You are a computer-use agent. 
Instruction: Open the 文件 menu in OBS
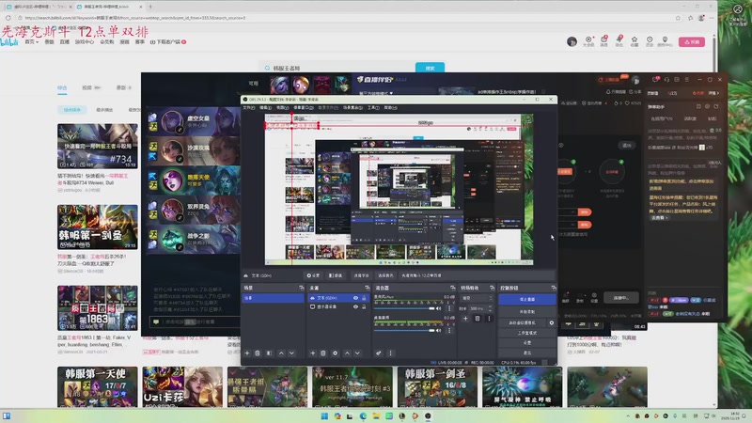pos(248,107)
